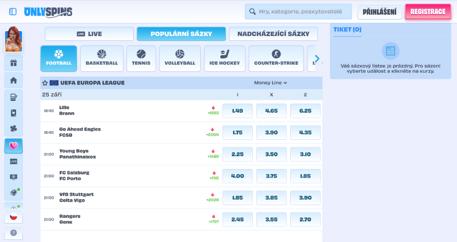Open the clover icon in sidebar

click(13, 129)
